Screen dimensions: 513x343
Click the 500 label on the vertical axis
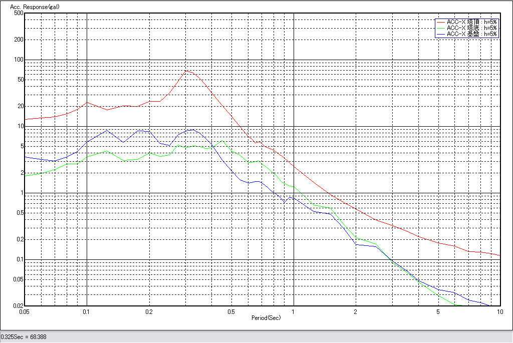coord(19,13)
